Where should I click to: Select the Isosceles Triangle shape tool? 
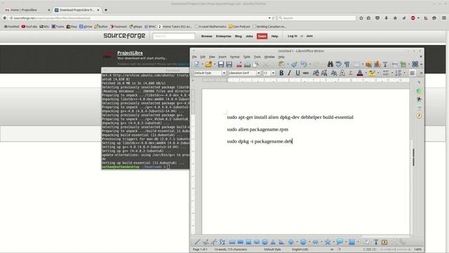point(273,242)
